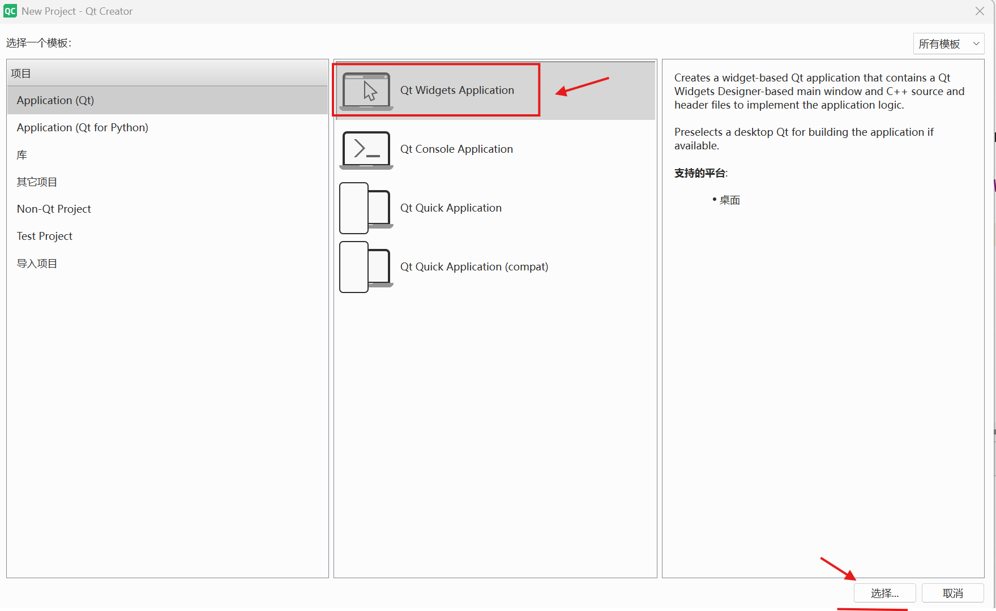Select the Non-Qt Project category

point(168,209)
